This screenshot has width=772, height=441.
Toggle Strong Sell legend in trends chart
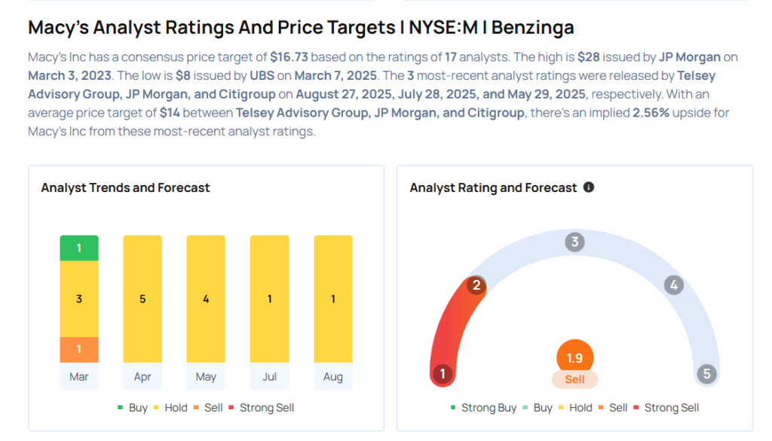pyautogui.click(x=262, y=408)
